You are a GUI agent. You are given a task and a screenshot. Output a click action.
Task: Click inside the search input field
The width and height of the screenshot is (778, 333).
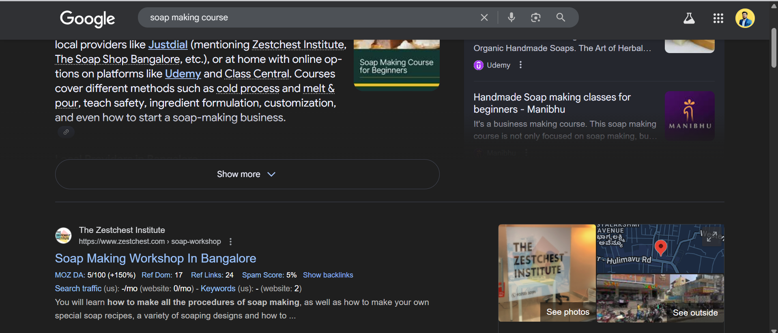308,17
